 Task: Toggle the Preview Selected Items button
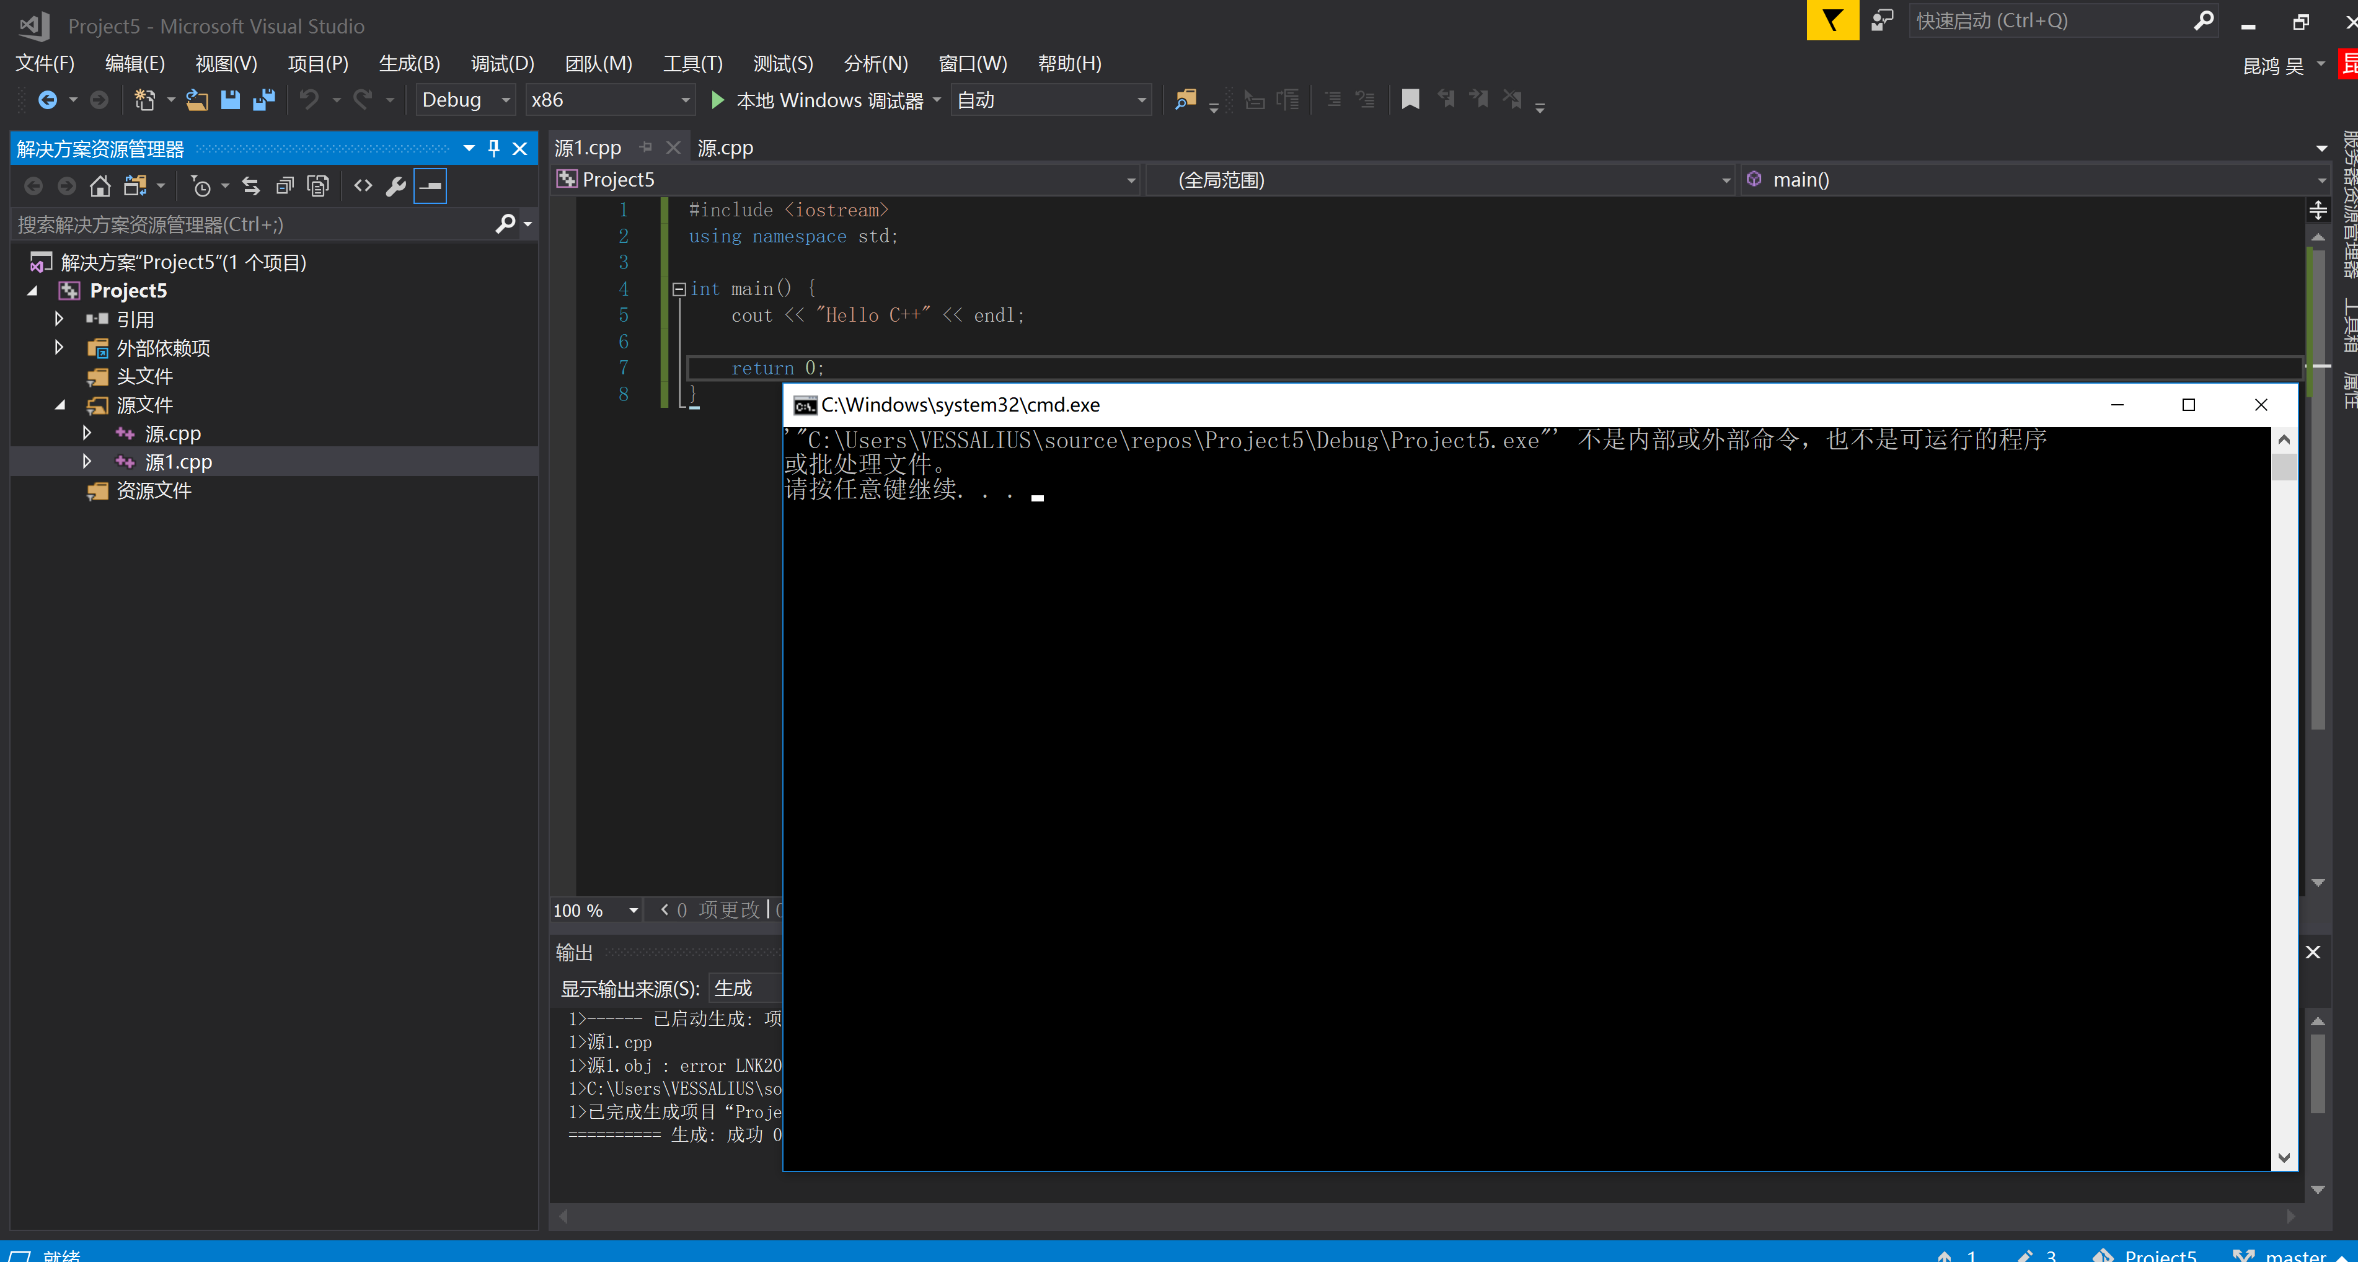click(x=430, y=187)
